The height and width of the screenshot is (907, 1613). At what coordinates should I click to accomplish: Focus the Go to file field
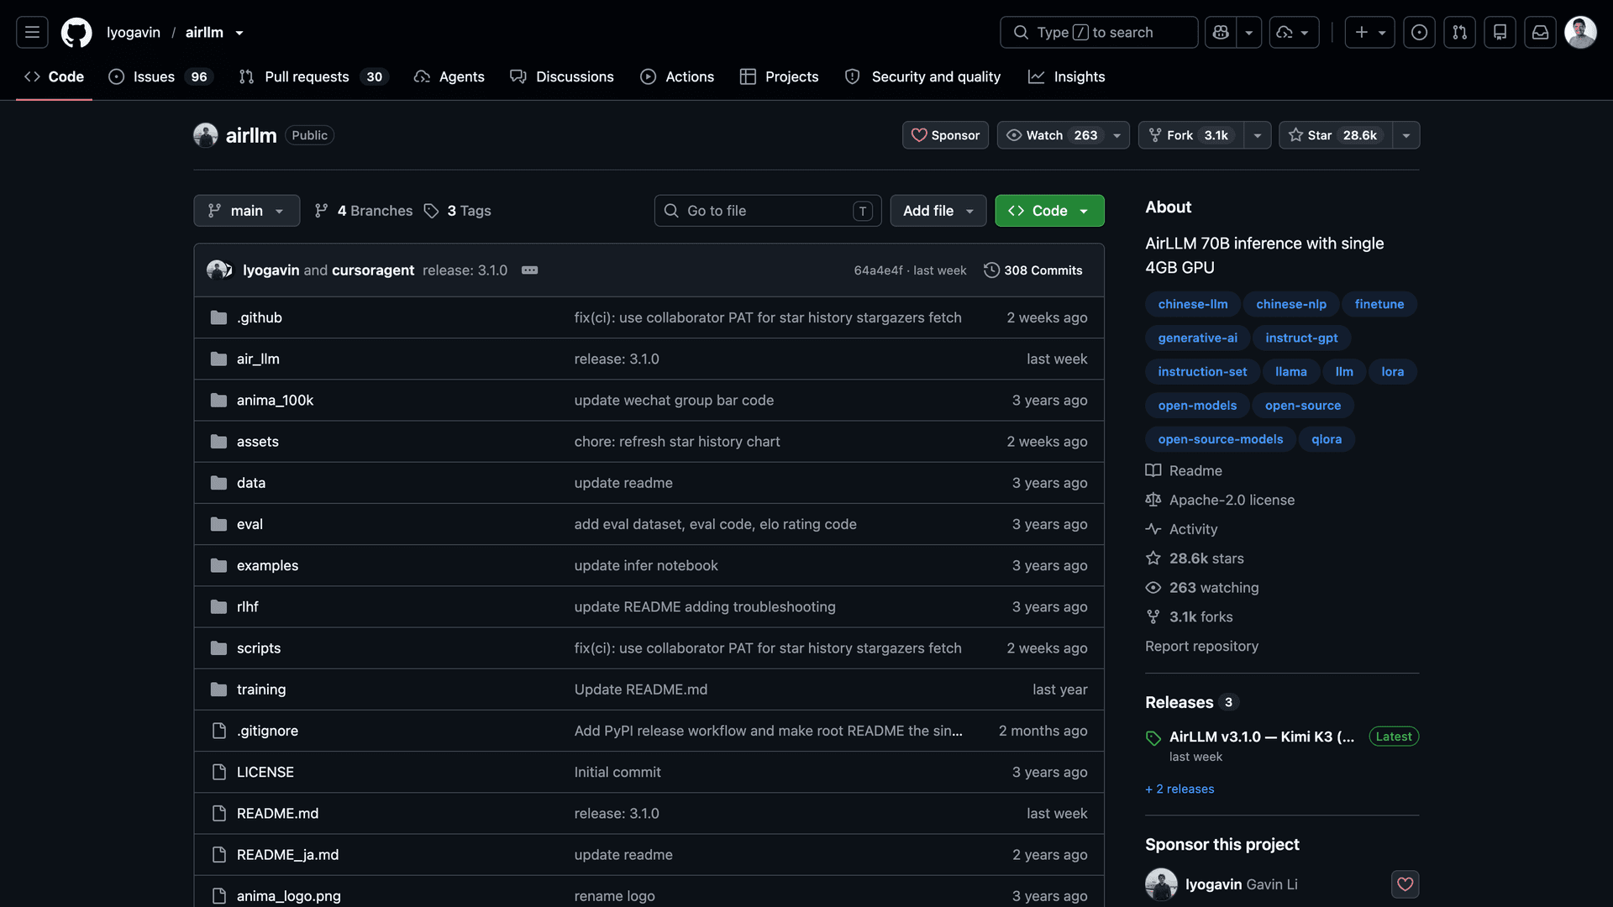[x=768, y=211]
